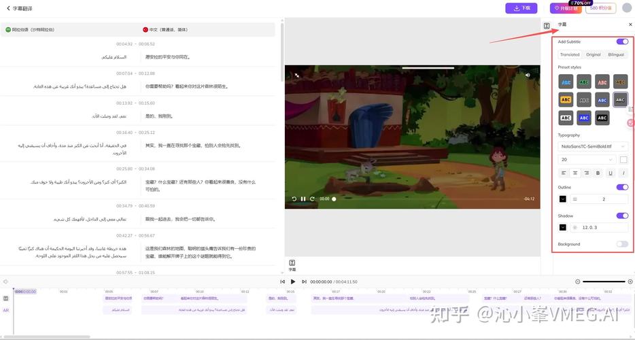The height and width of the screenshot is (340, 635).
Task: Select the blue-box ABC preset style
Action: tap(584, 118)
